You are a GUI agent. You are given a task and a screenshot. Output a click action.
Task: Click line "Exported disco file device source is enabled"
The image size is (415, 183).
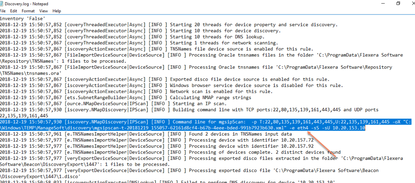pos(165,79)
